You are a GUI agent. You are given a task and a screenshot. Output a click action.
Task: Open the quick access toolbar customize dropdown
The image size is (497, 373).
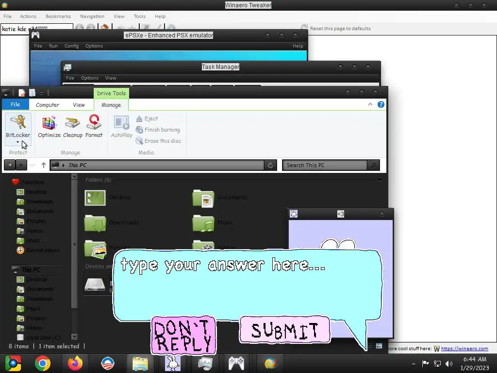pos(41,93)
